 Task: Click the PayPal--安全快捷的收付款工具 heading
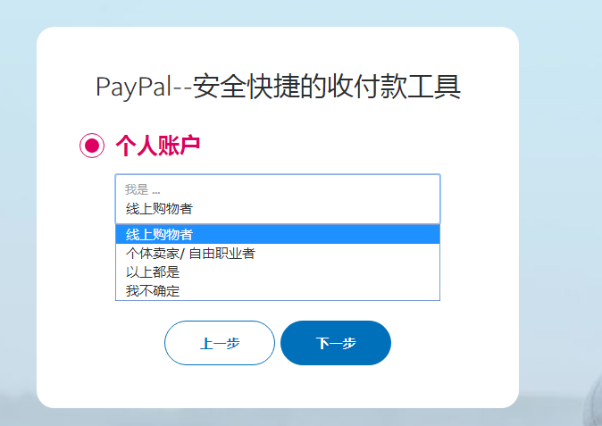click(278, 87)
